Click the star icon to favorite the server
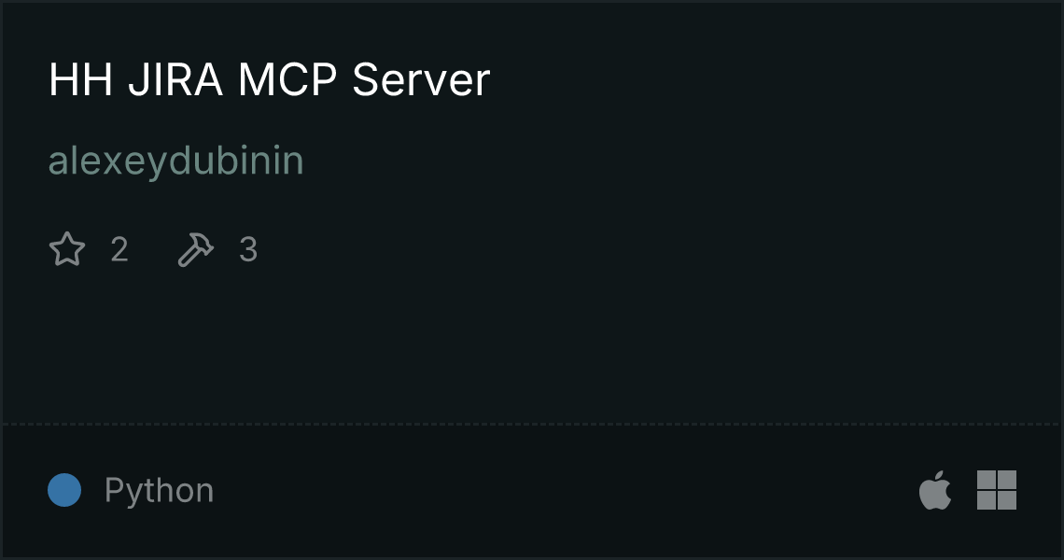Image resolution: width=1064 pixels, height=560 pixels. [x=67, y=249]
